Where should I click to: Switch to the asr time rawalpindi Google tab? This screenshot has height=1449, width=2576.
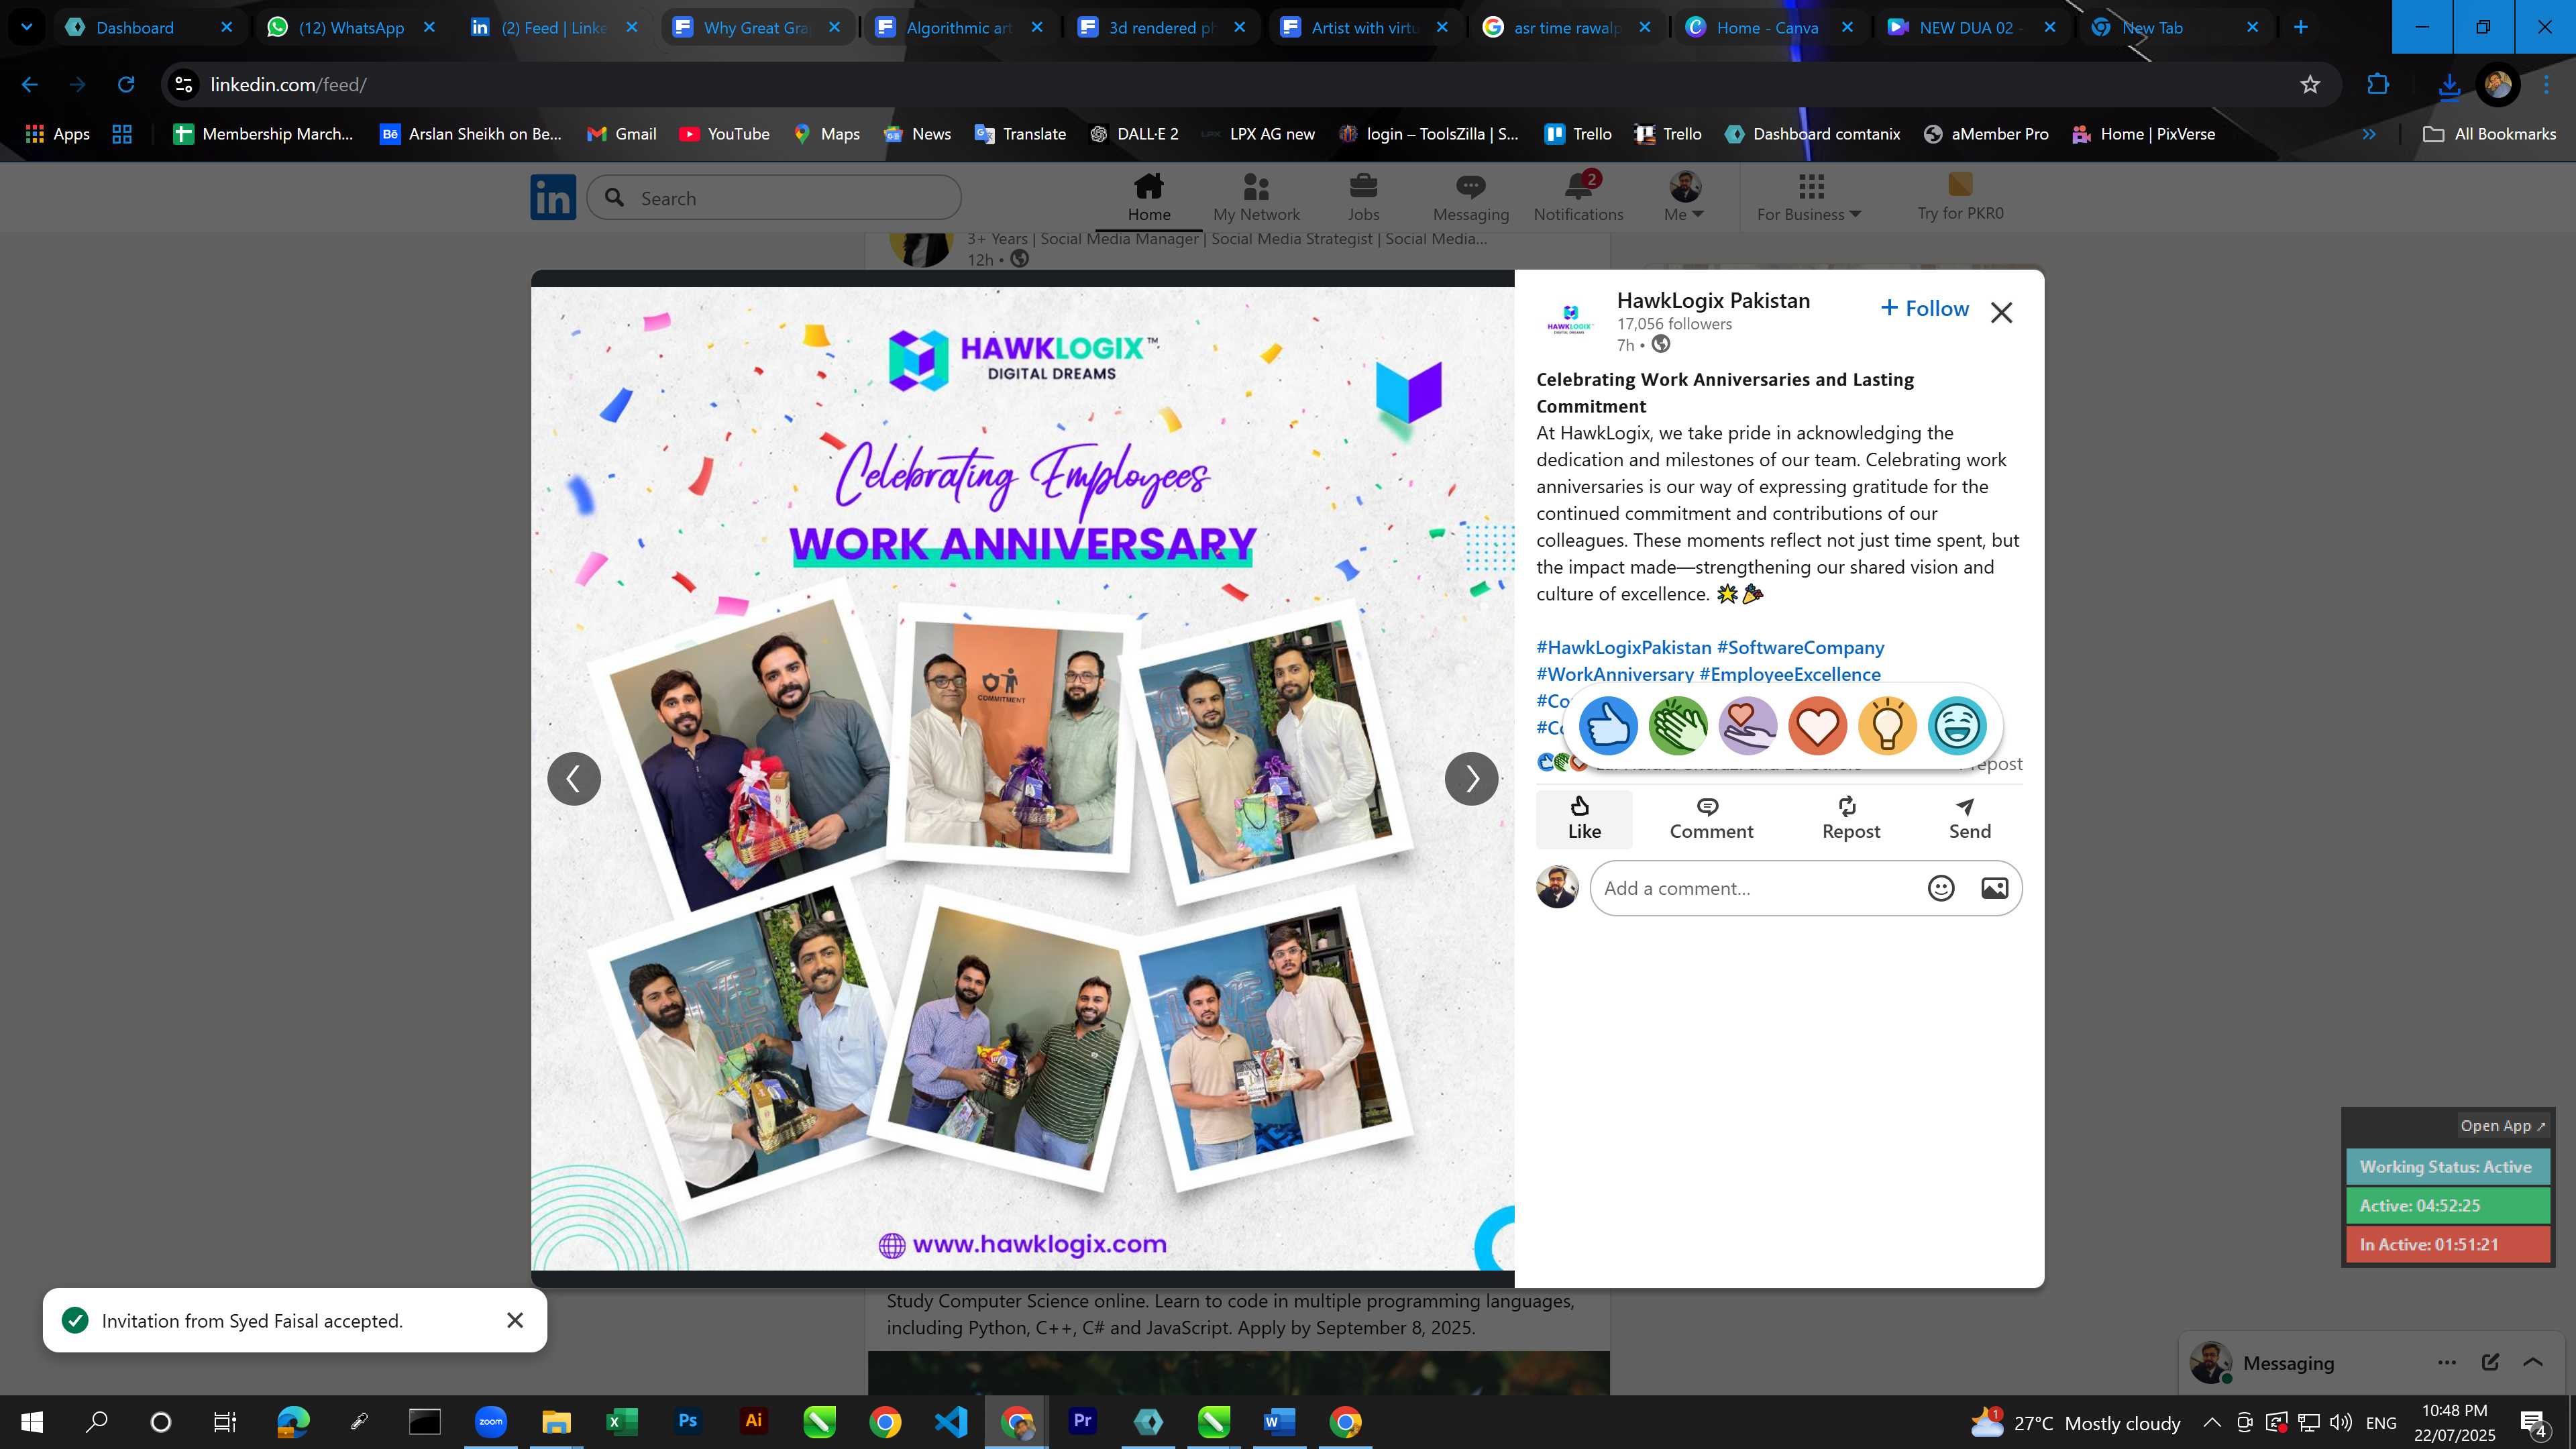[x=1566, y=27]
